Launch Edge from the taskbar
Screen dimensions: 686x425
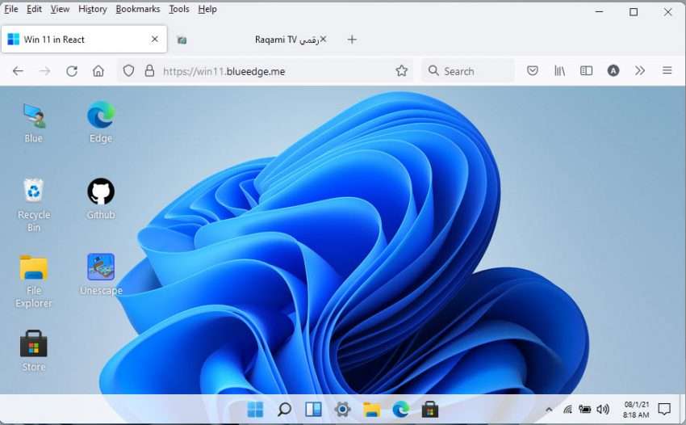(401, 410)
